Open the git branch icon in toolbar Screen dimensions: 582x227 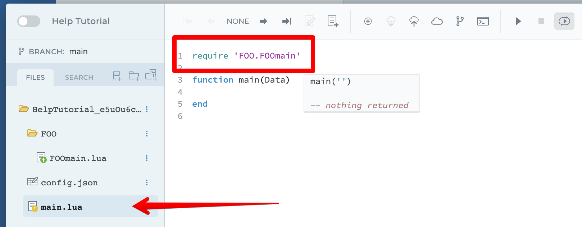coord(460,22)
